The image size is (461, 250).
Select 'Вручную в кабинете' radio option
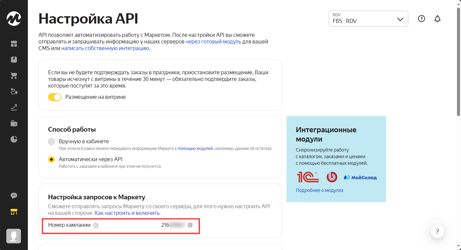point(51,142)
